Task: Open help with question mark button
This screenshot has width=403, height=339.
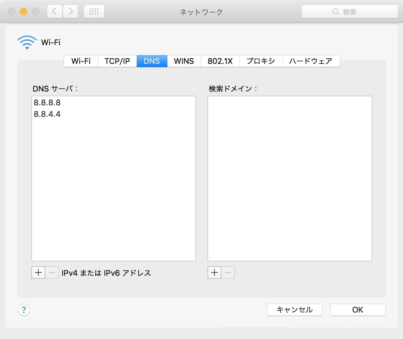Action: click(24, 310)
